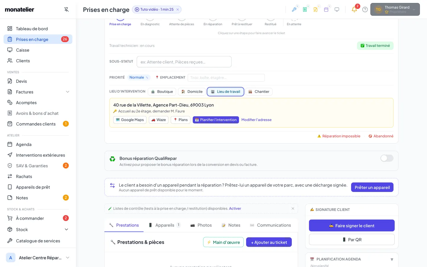Expand the Stock submenu chevron

(66, 230)
